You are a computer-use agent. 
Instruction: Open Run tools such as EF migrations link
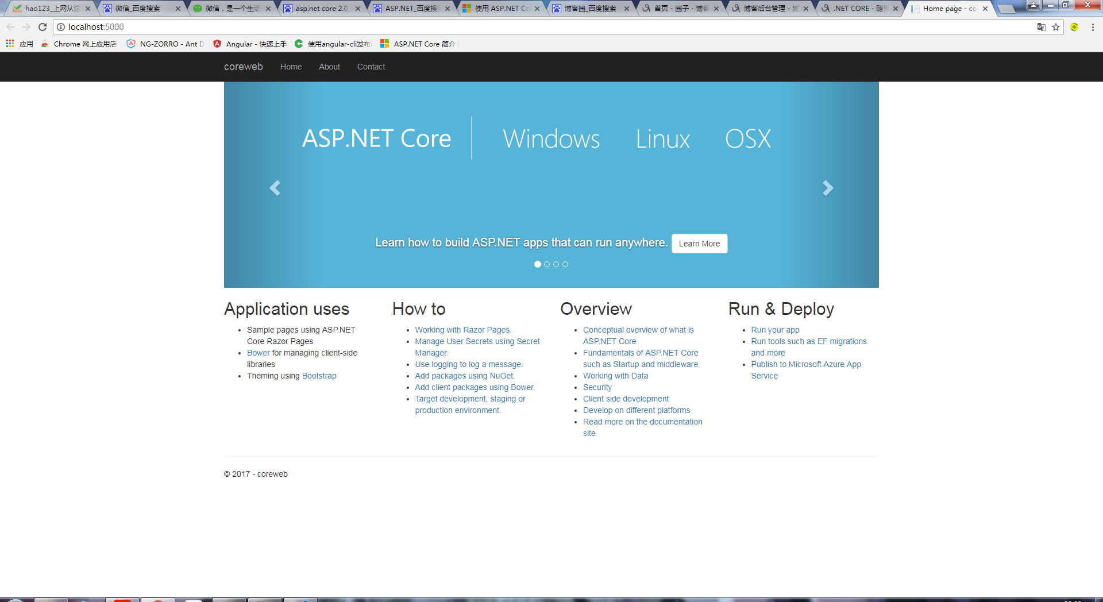[809, 347]
